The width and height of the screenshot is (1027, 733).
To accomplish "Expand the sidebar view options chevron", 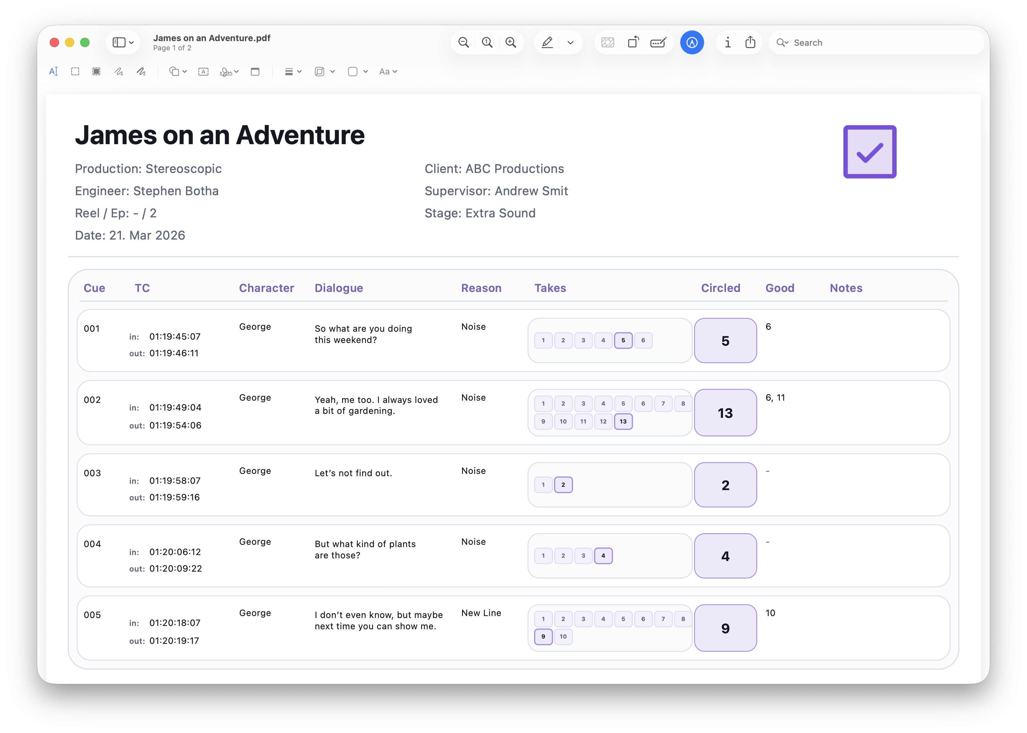I will (131, 42).
